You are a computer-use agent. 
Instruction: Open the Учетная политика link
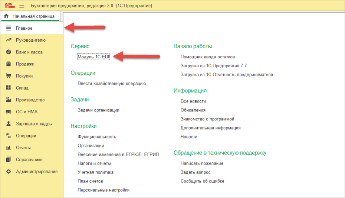(x=95, y=172)
